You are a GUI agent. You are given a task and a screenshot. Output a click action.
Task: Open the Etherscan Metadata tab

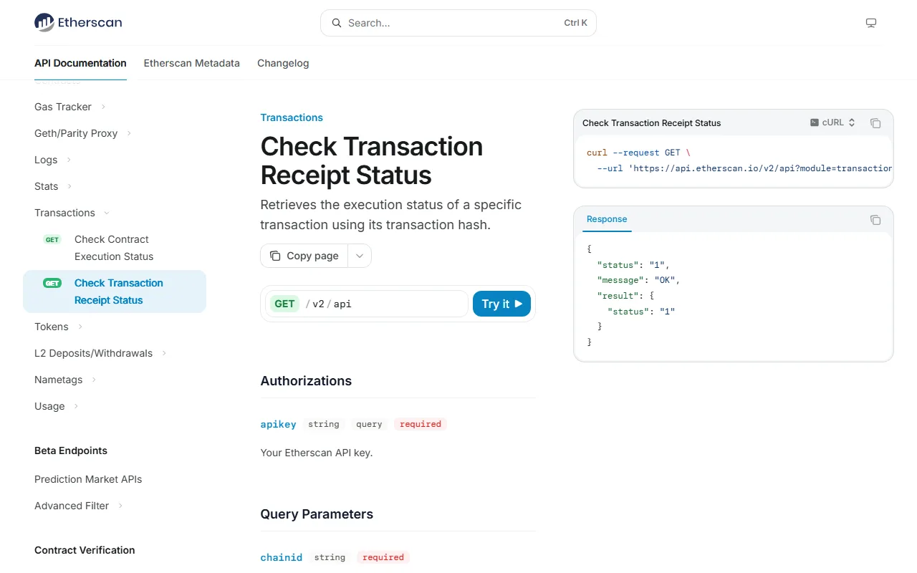click(x=192, y=63)
